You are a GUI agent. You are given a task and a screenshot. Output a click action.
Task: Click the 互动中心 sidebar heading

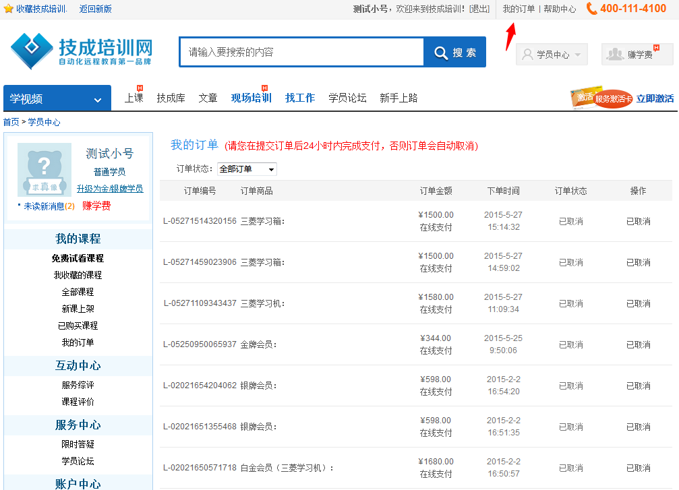click(x=78, y=366)
